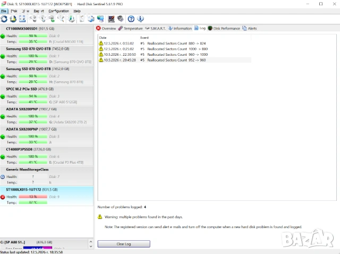Click warning icon on 12.5.2026 0:55:02 log row
This screenshot has width=340, height=254.
pyautogui.click(x=101, y=43)
